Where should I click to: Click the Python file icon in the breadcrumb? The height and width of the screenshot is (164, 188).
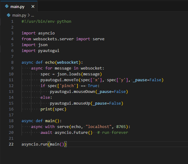coord(9,15)
